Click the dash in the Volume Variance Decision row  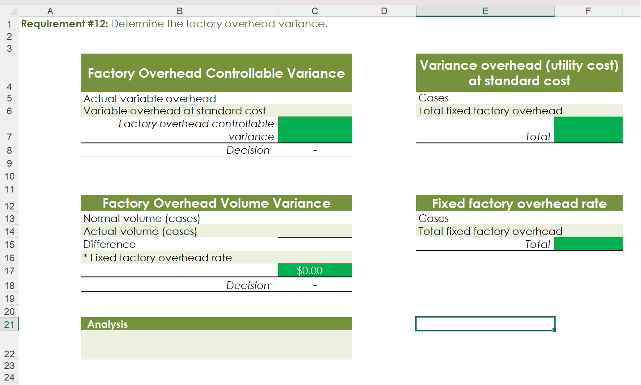click(315, 285)
